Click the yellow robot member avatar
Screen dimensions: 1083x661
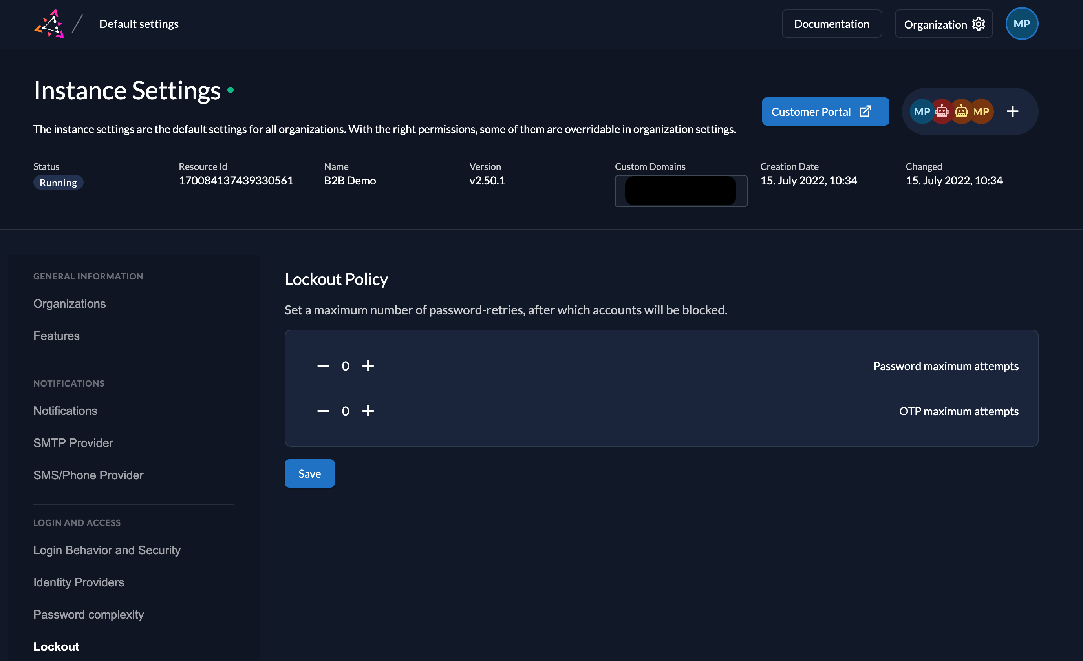tap(961, 111)
